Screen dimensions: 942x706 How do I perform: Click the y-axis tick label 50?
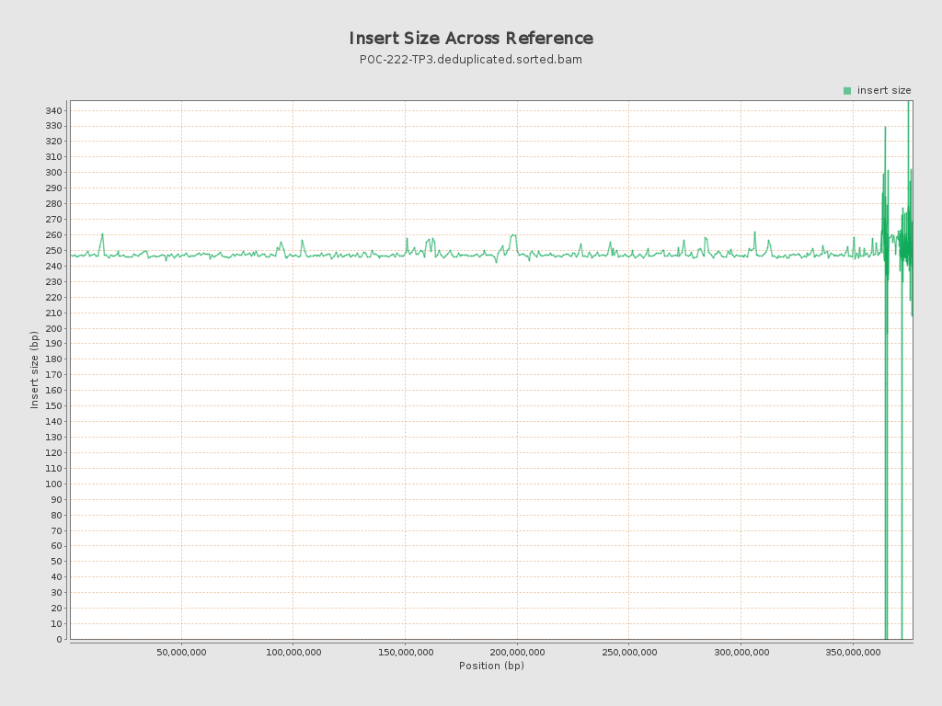point(56,562)
